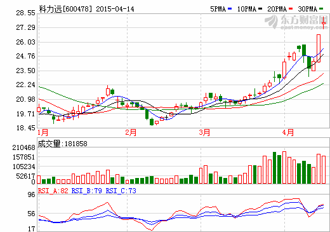330x232 pixels.
Task: Click the volume axis label 210468
Action: click(23, 147)
